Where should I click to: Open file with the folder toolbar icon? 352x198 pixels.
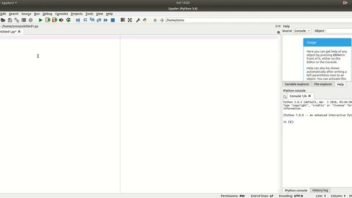(x=3, y=20)
